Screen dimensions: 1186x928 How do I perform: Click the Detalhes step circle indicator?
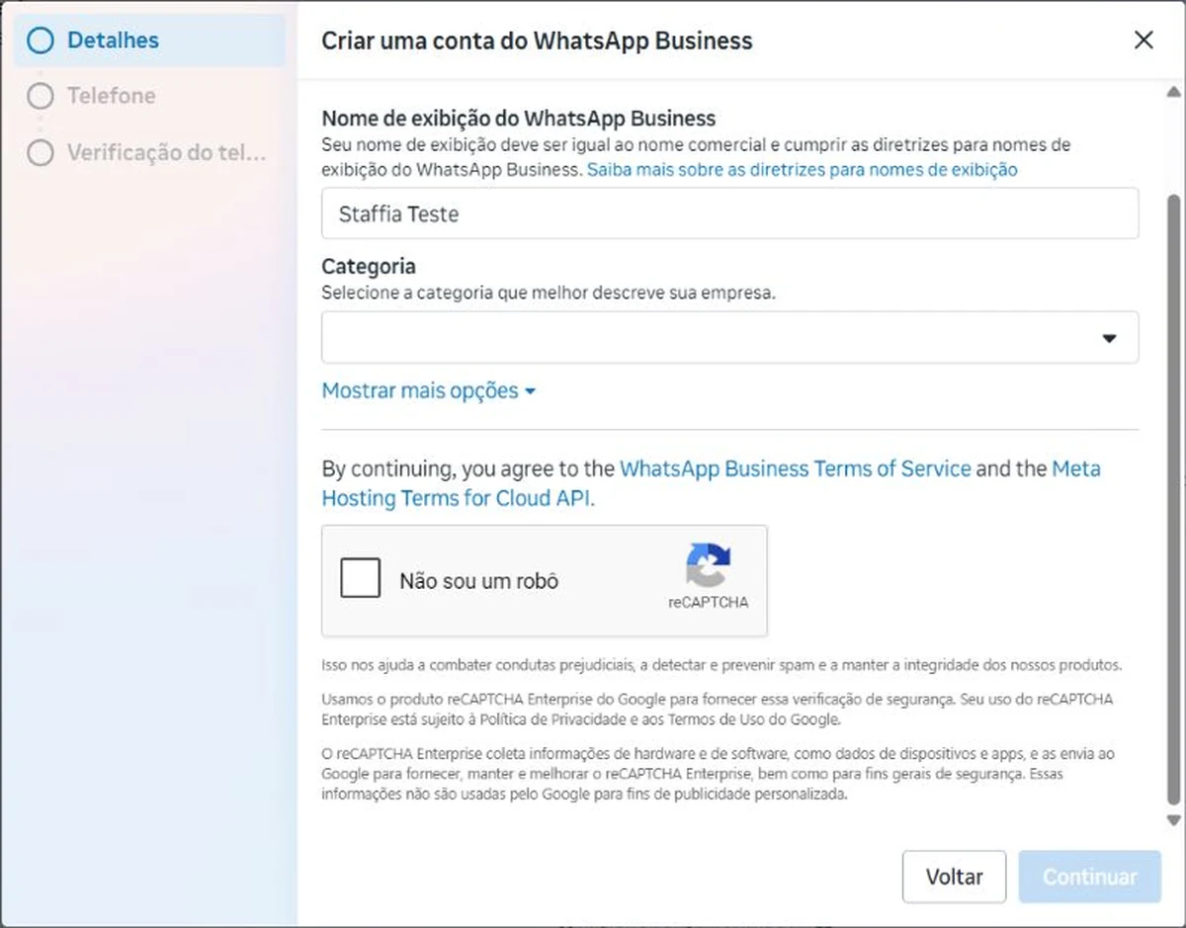pyautogui.click(x=41, y=41)
